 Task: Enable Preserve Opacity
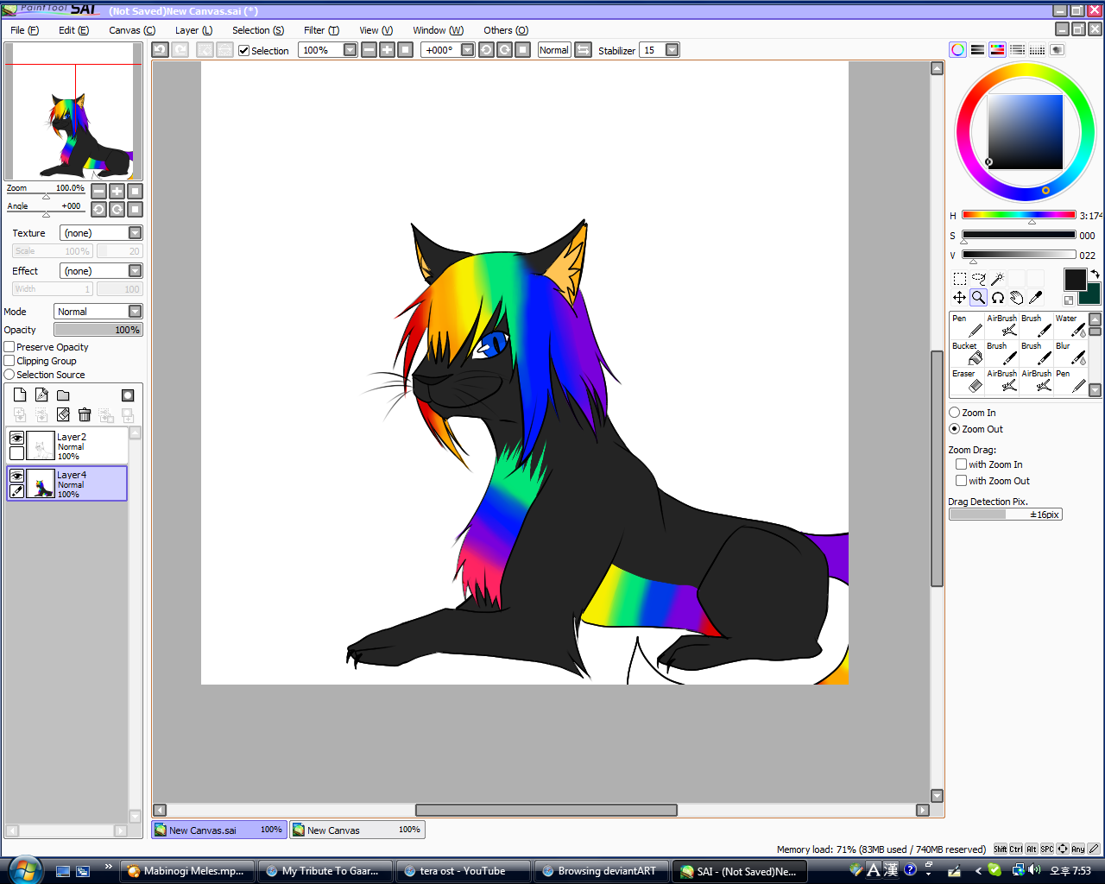9,347
